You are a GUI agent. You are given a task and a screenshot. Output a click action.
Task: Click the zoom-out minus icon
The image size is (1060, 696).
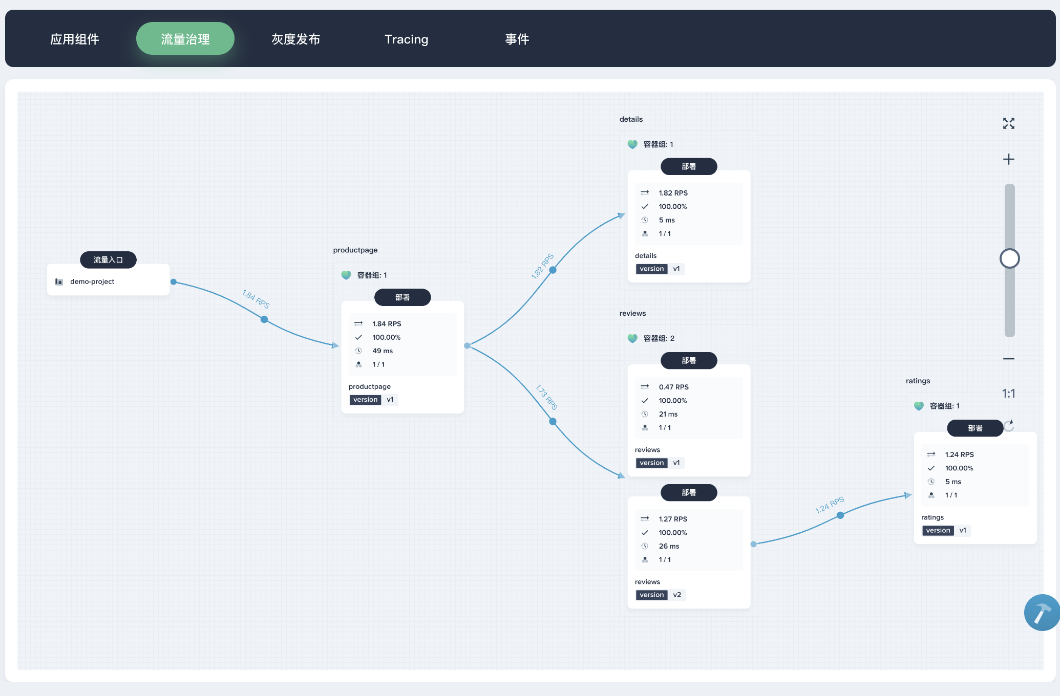tap(1009, 358)
